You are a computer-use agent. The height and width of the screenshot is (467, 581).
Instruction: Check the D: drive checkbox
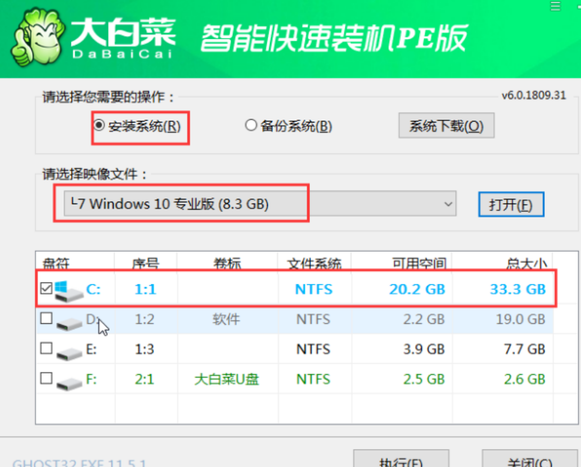tap(47, 319)
